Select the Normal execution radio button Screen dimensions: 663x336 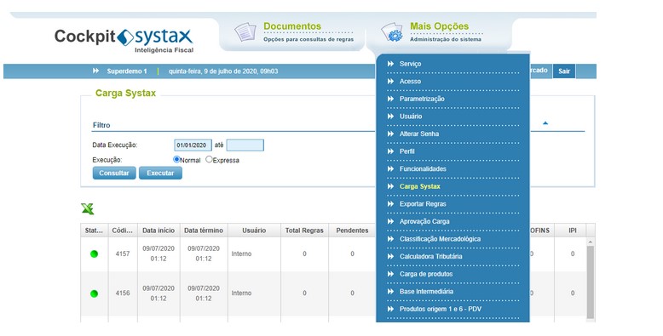[x=176, y=160]
